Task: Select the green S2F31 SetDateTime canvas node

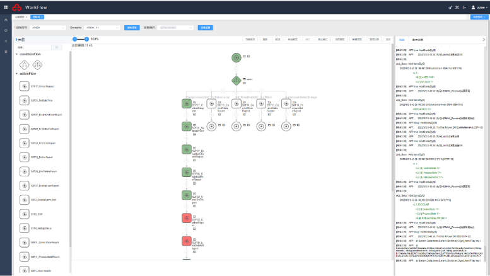Action: point(187,127)
